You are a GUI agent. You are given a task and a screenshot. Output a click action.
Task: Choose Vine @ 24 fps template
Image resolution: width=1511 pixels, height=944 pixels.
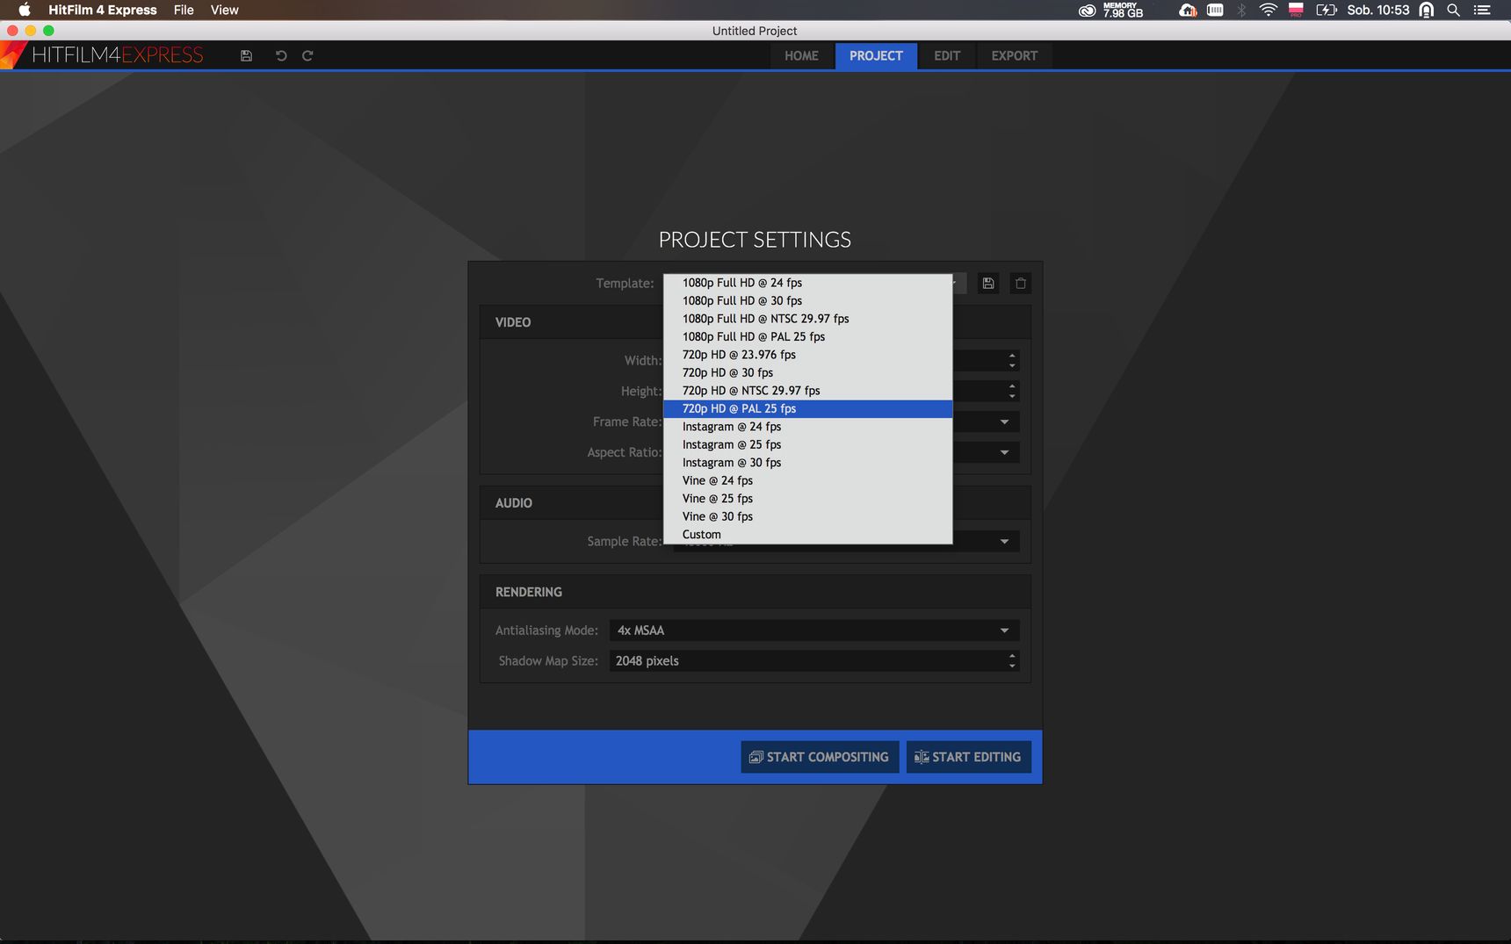point(807,480)
